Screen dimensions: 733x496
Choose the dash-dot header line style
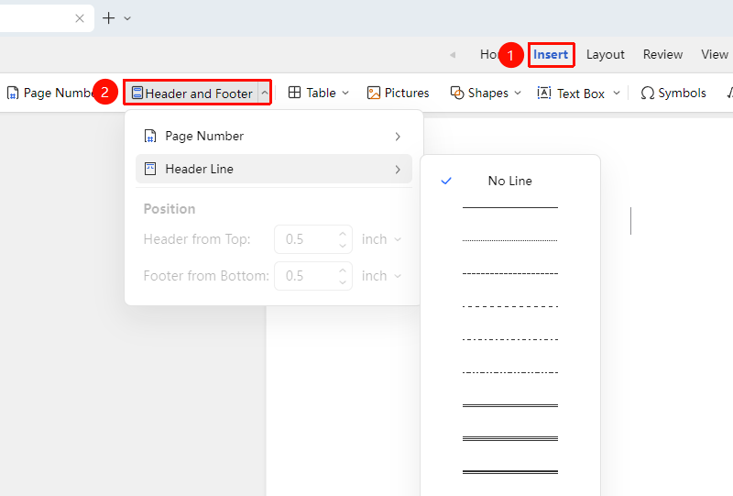(510, 339)
